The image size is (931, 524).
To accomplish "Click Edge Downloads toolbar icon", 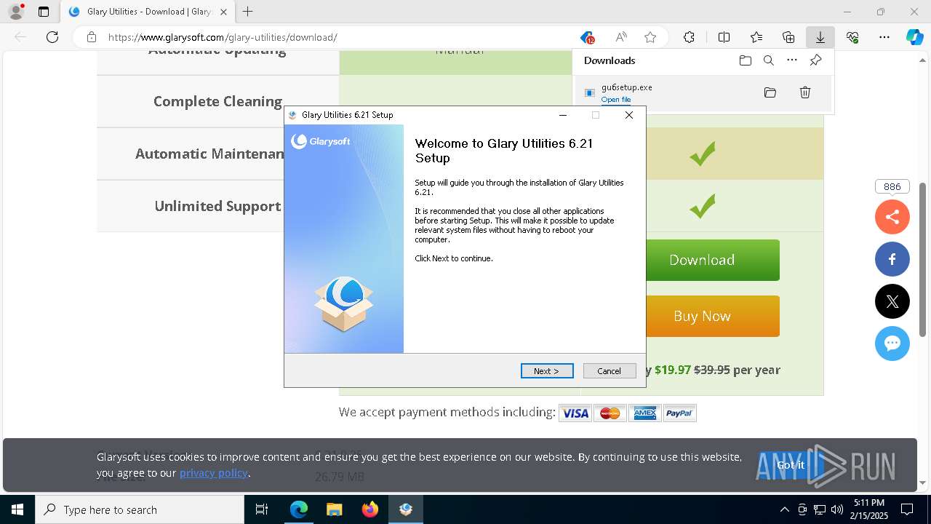I will (820, 37).
